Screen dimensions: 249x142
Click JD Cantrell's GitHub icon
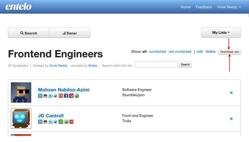click(45, 122)
